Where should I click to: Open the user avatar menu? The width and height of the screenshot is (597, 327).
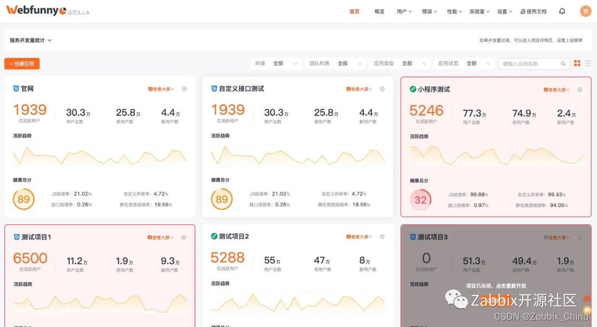[x=585, y=11]
